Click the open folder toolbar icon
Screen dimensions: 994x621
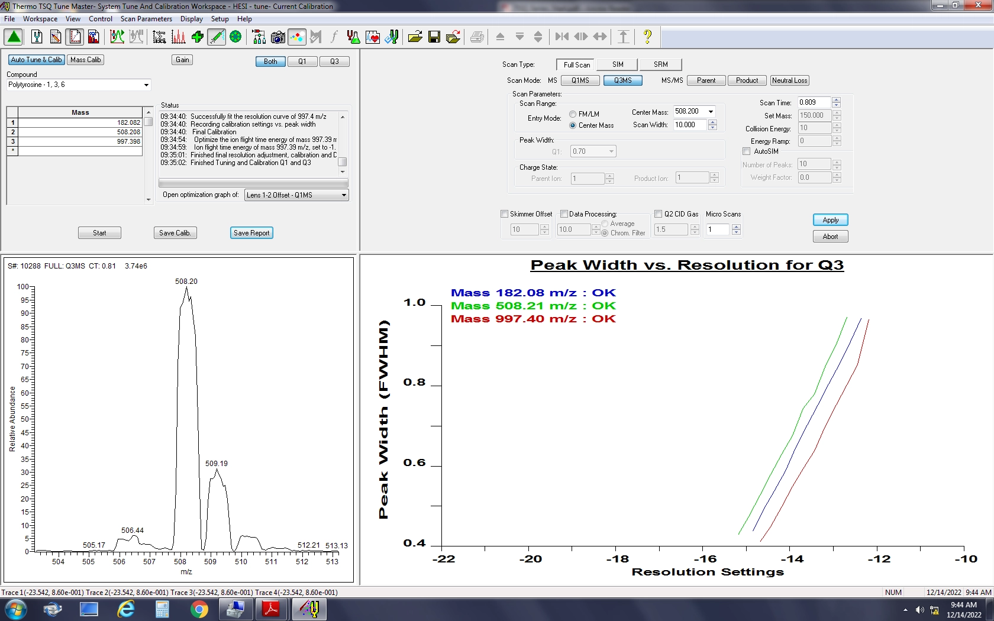[x=415, y=37]
